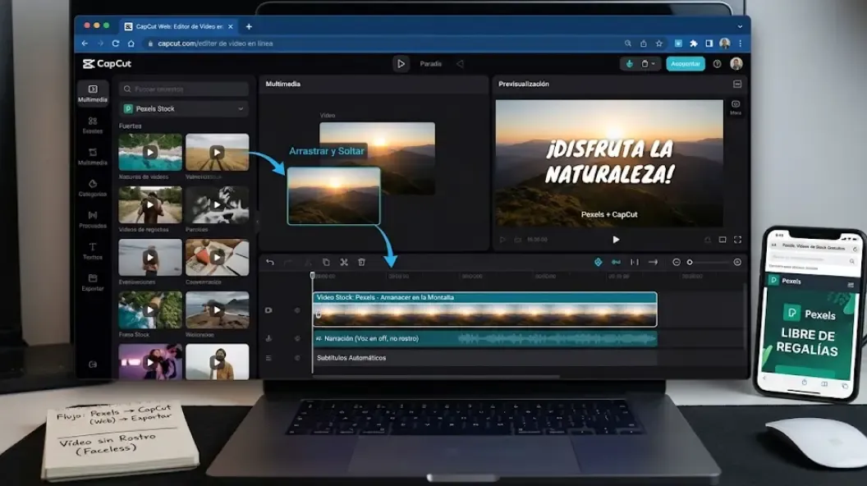Select the Amanecer en la Montaña video clip
This screenshot has width=867, height=486.
485,309
